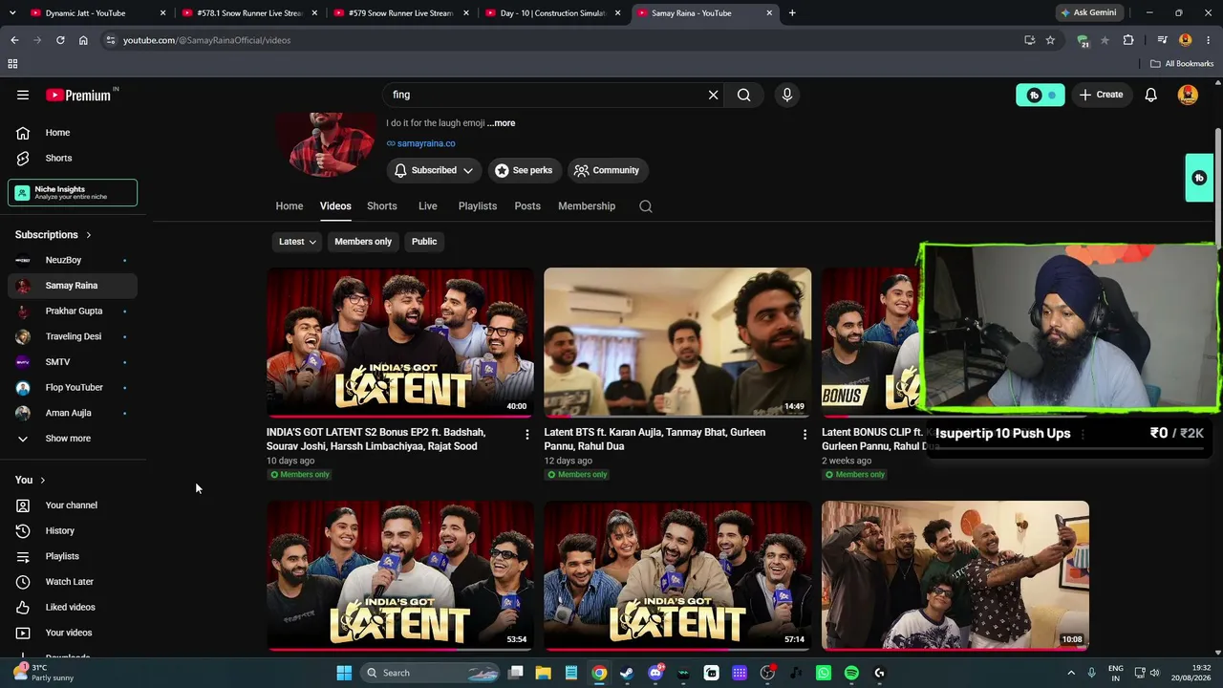1223x688 pixels.
Task: Switch to the Playlists tab
Action: click(478, 206)
